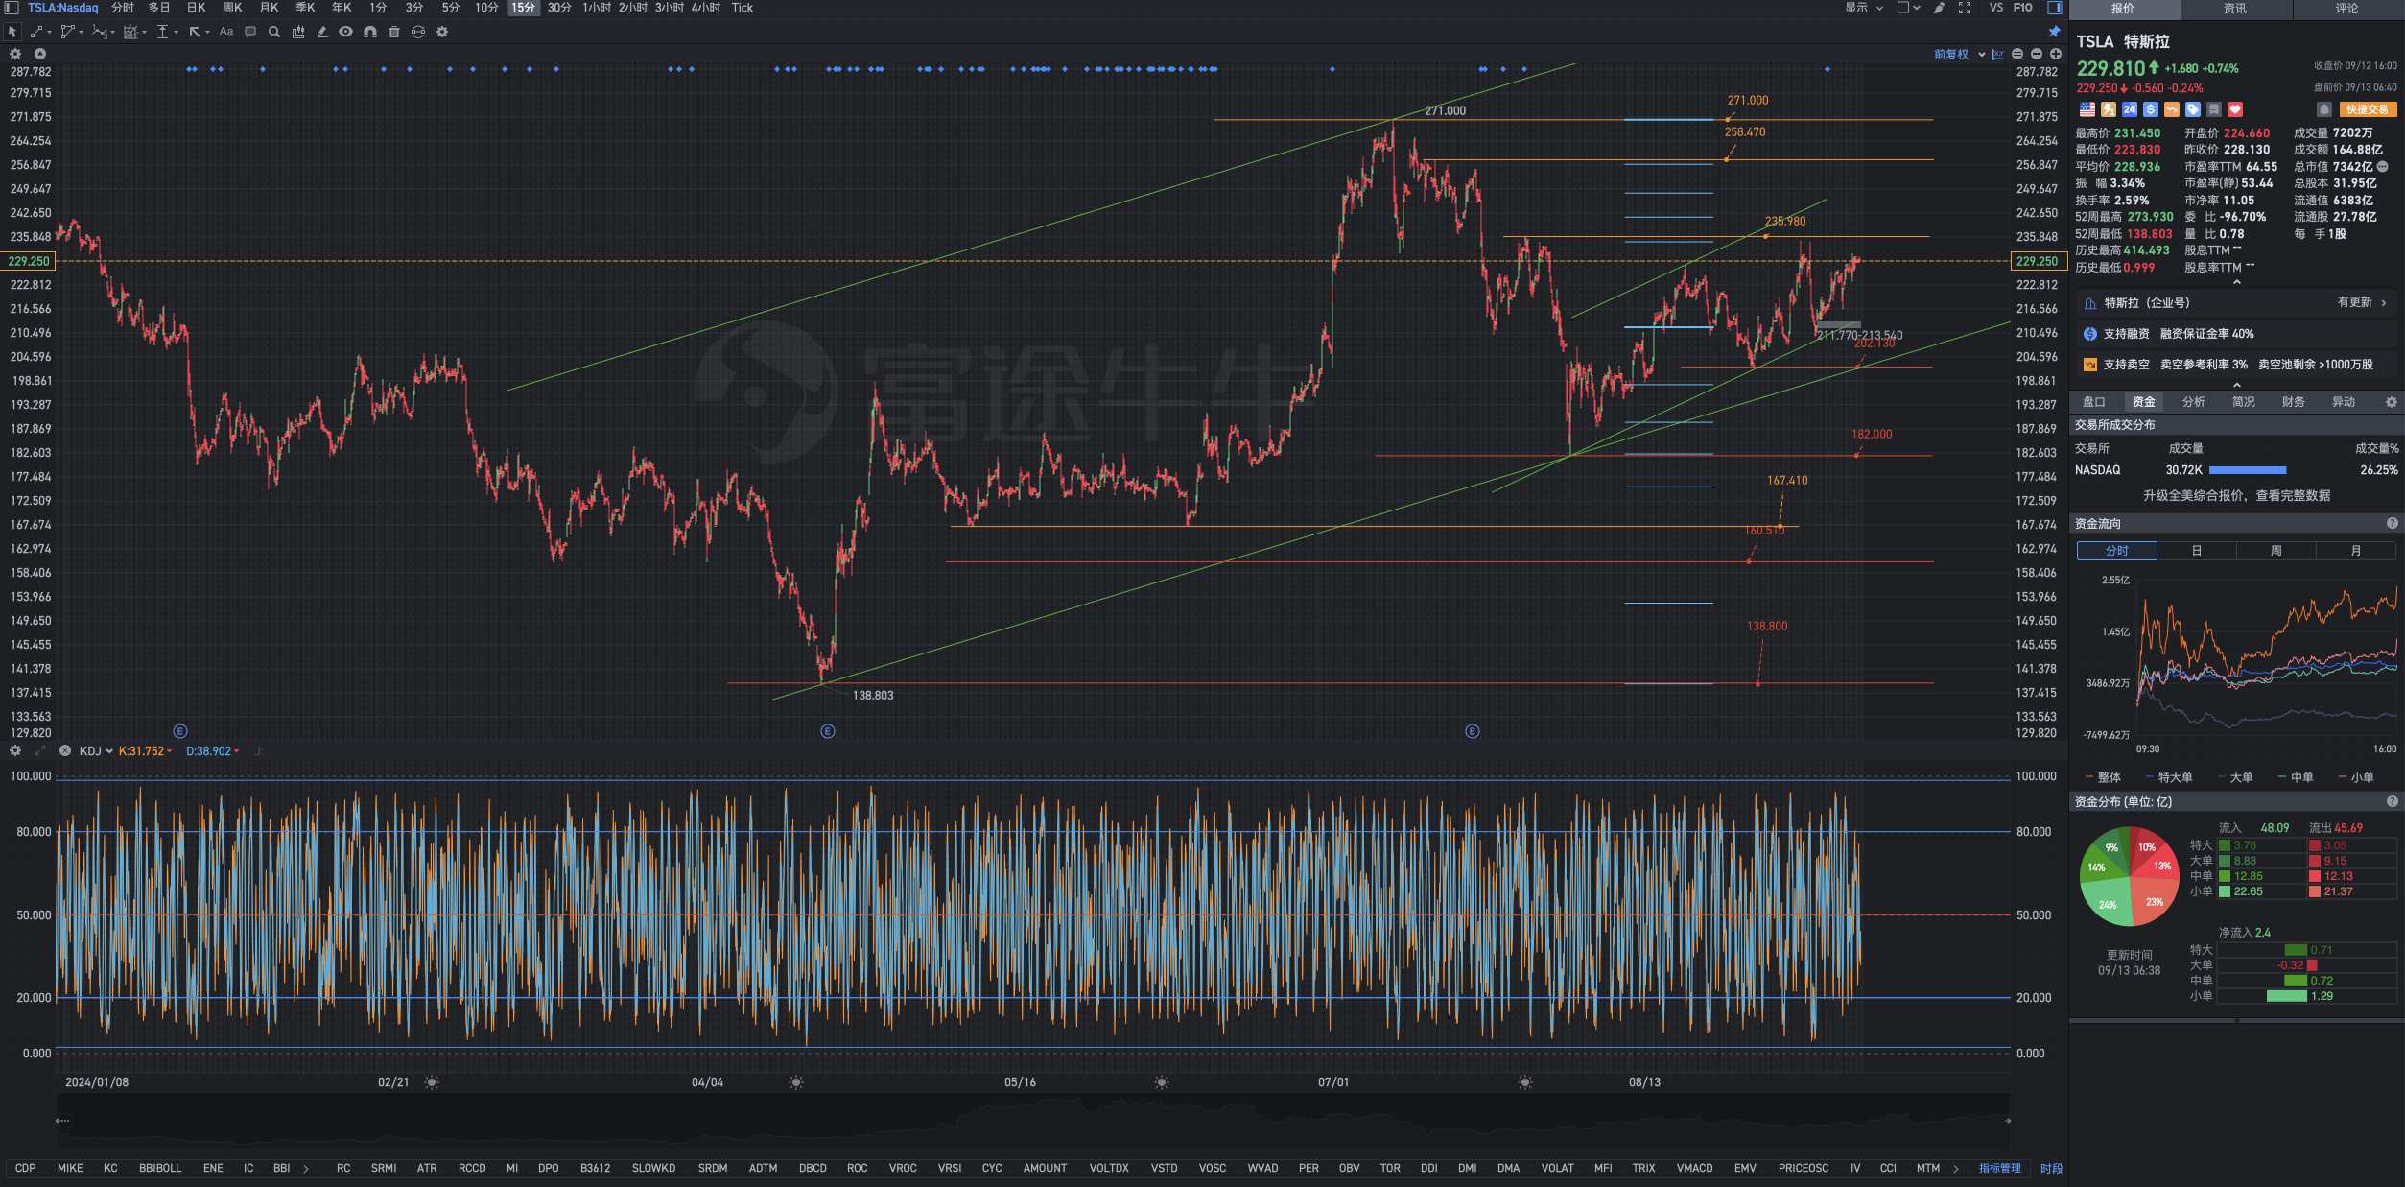The width and height of the screenshot is (2405, 1187).
Task: Click the 快捷交易 quick trade button
Action: (2367, 109)
